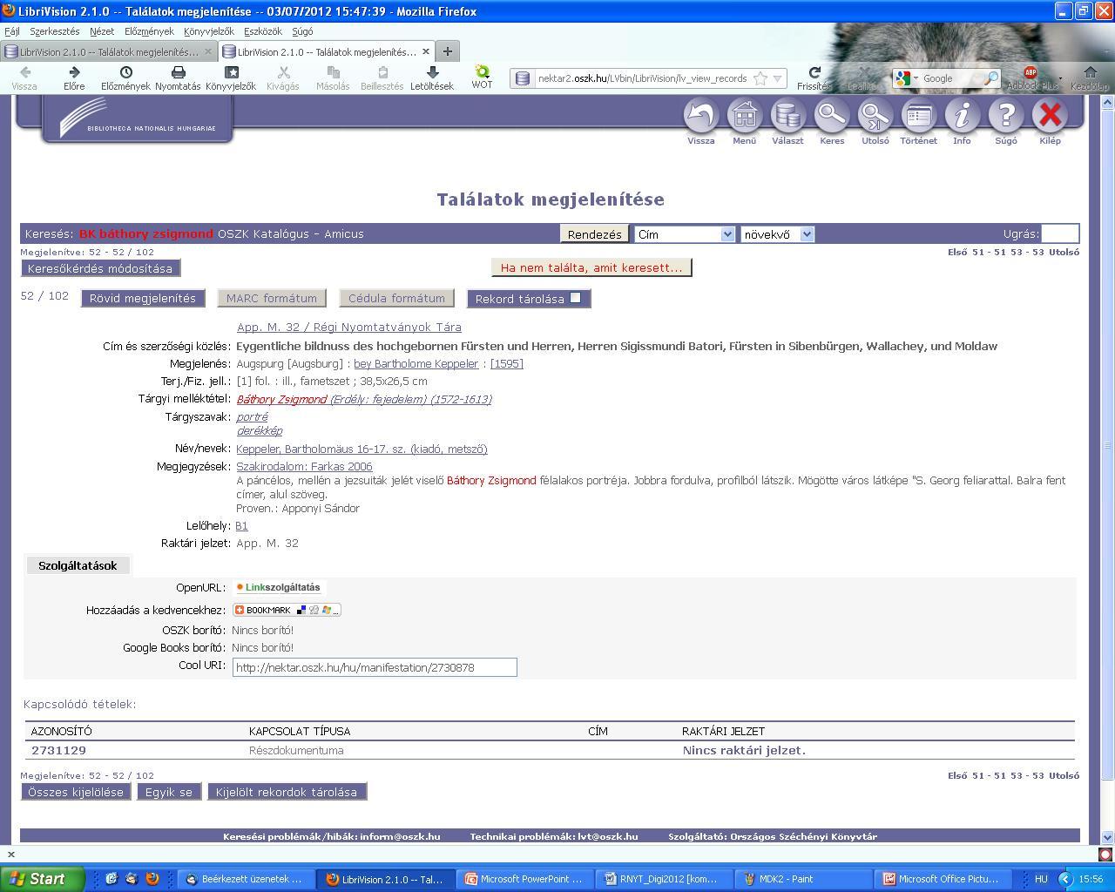Switch to Microsoft PowerPoint taskbar item
This screenshot has width=1115, height=892.
tap(525, 879)
